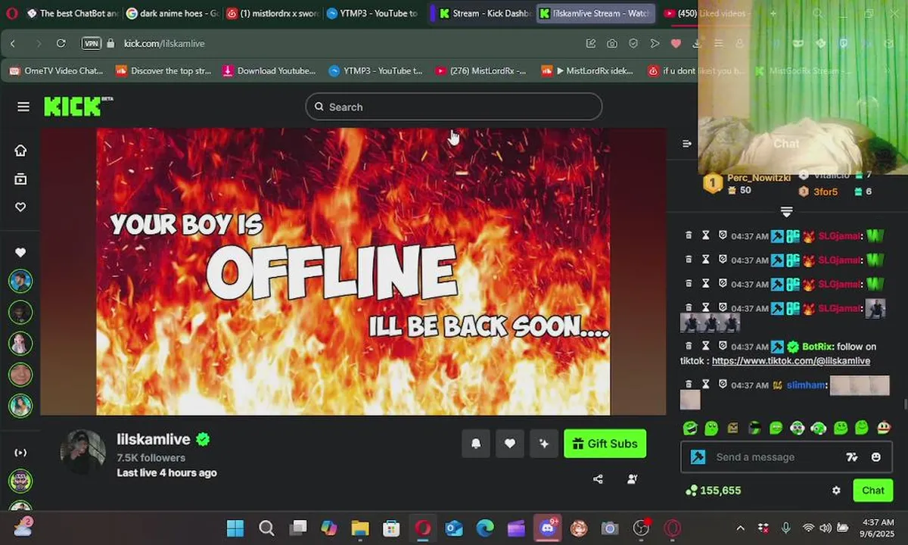This screenshot has width=908, height=545.
Task: Open the slimham username in chat
Action: click(x=806, y=385)
